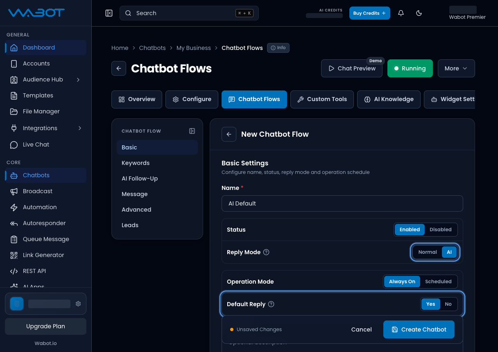Viewport: 498px width, 352px height.
Task: Click back arrow next to Chatbot Flows title
Action: click(119, 68)
